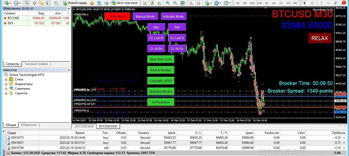The height and width of the screenshot is (156, 349).
Task: Toggle the Navigator panel star-folder icon
Action: click(41, 3)
